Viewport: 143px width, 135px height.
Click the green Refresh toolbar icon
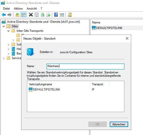43,15
